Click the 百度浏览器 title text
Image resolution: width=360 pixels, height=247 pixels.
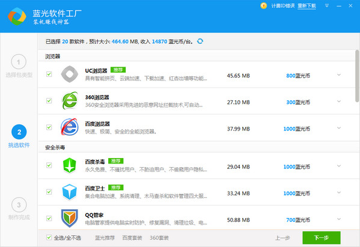point(97,124)
